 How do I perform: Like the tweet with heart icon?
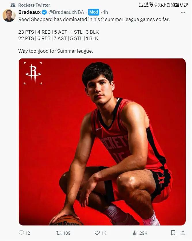tap(97, 233)
